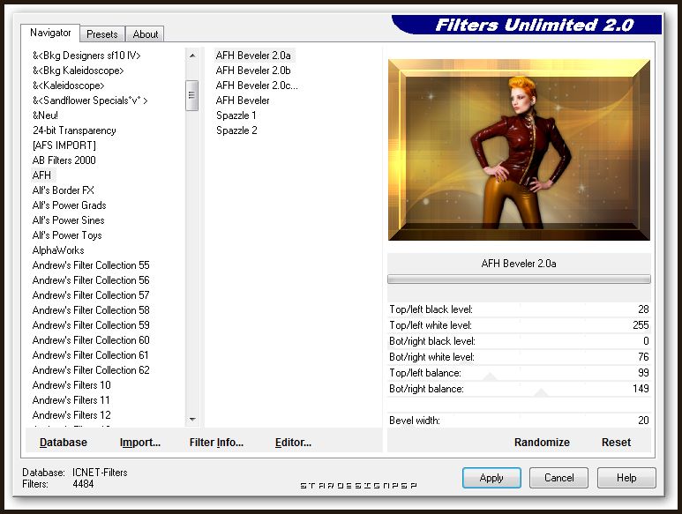
Task: Click the progress bar under AFH Beveler 2.0a
Action: [519, 279]
